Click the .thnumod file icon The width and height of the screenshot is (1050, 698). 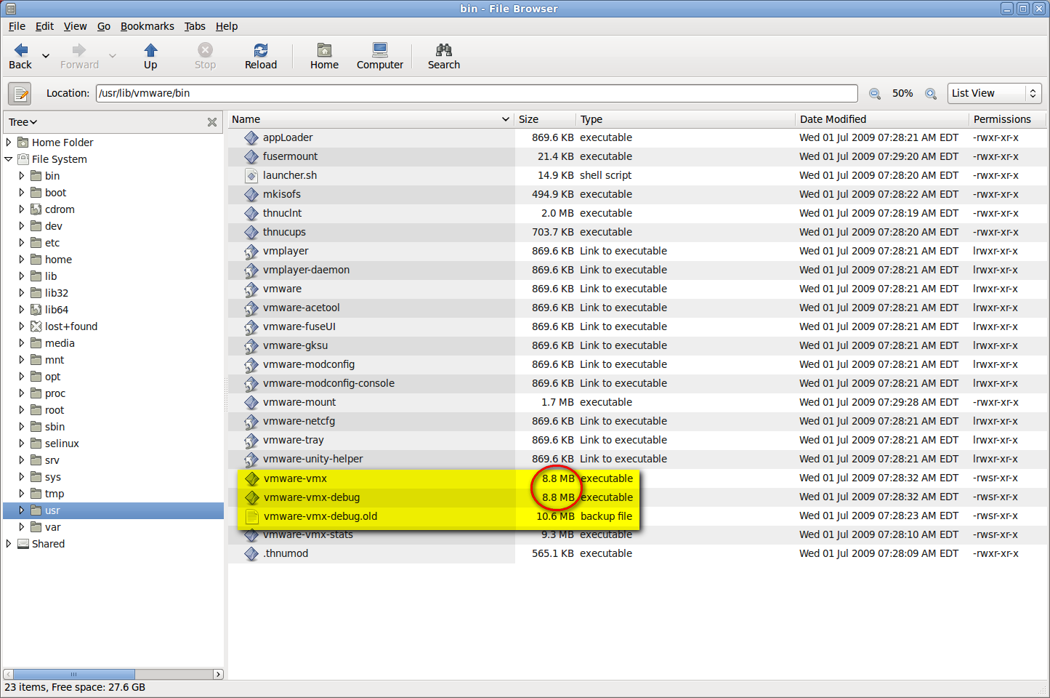[251, 554]
